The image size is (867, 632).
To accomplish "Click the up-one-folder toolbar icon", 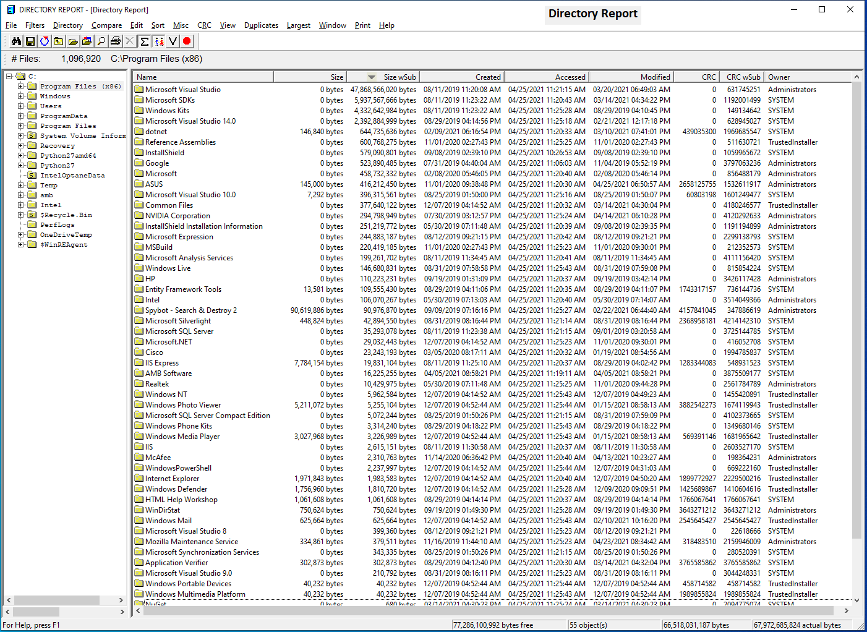I will point(59,41).
